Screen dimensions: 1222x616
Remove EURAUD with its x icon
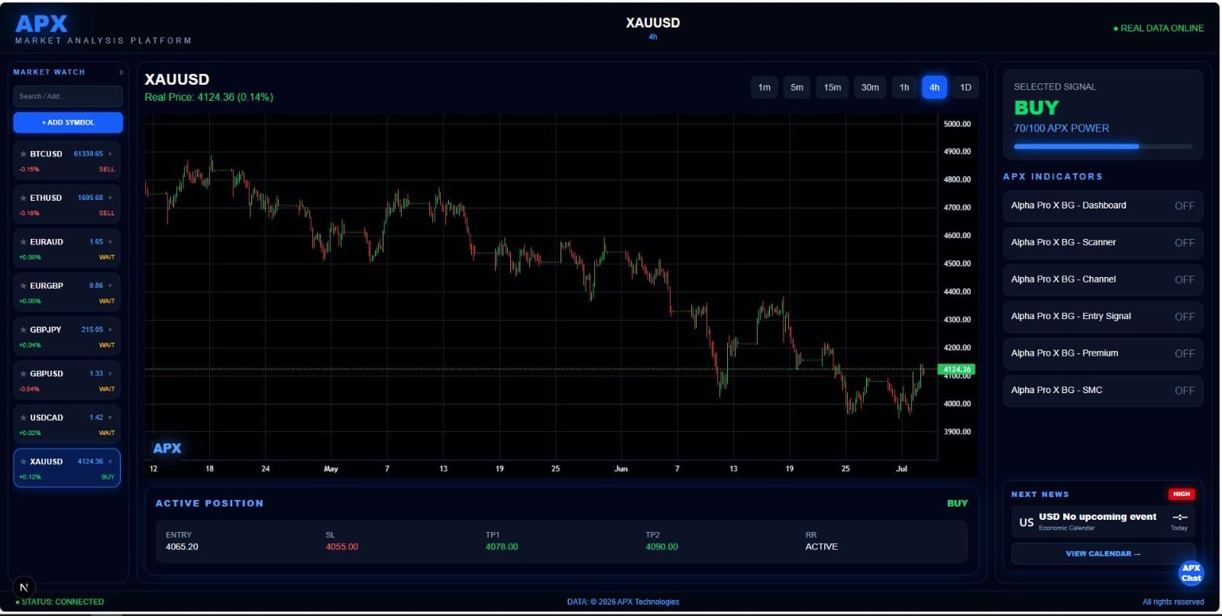tap(110, 242)
